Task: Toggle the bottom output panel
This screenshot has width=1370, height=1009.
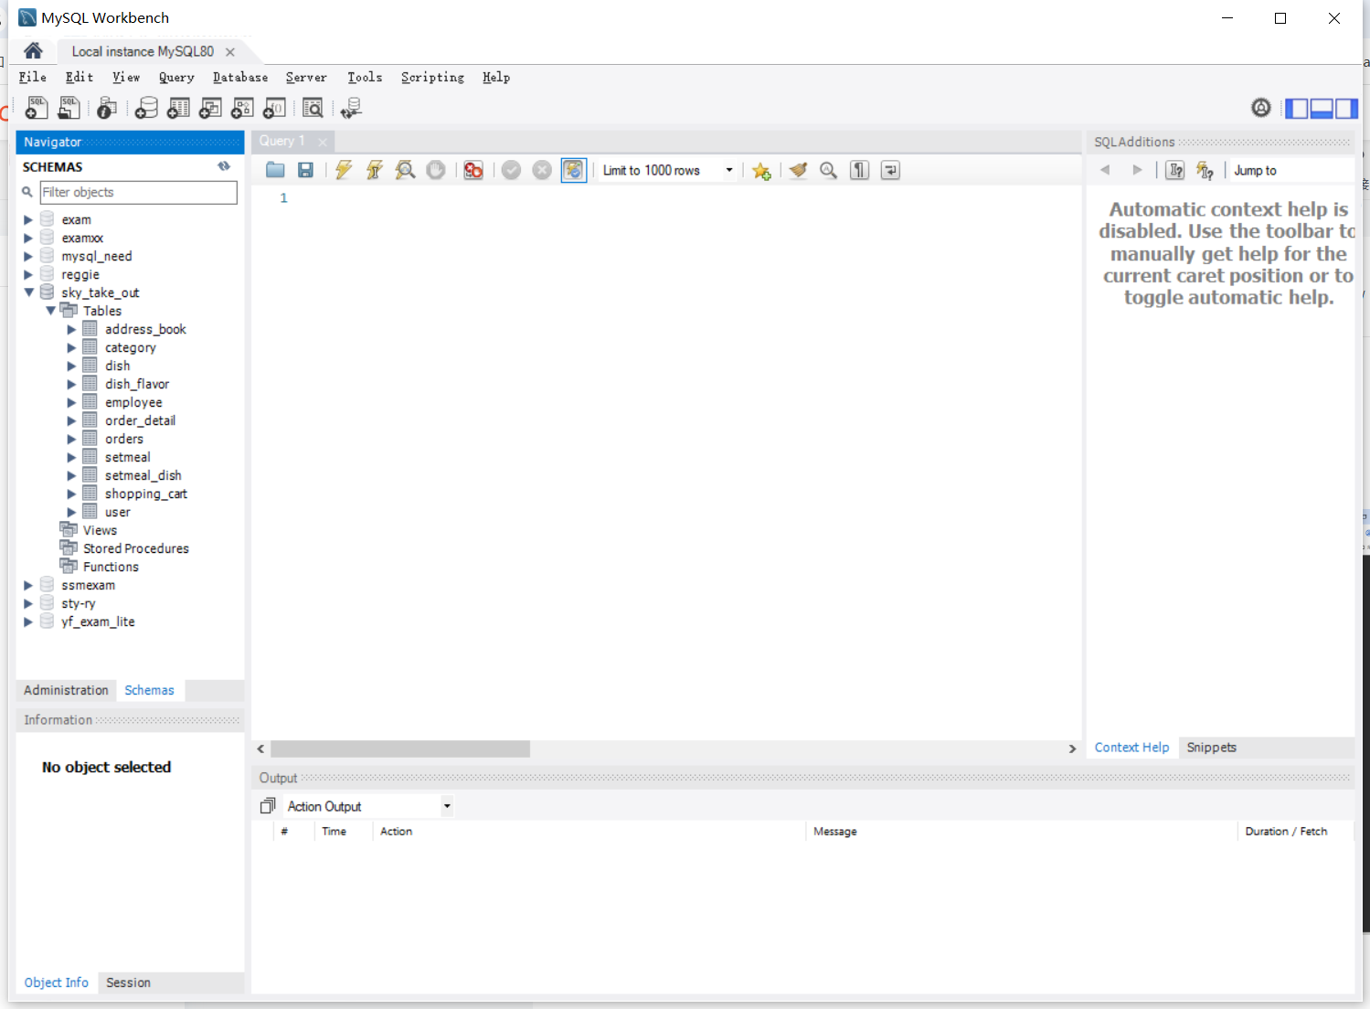Action: click(x=1322, y=109)
